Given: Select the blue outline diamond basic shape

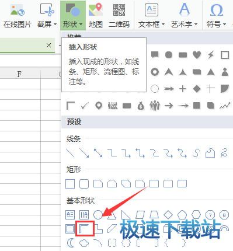Looking at the screenshot, I should [x=168, y=215].
